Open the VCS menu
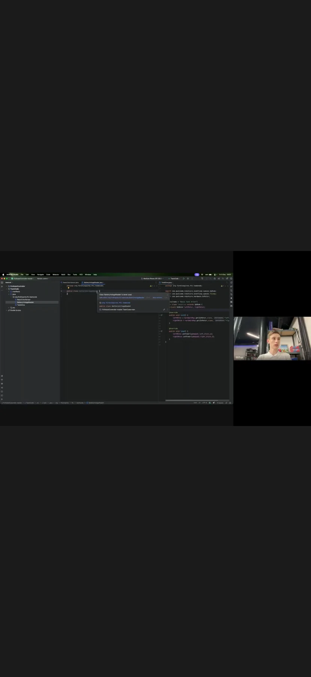 tap(81, 275)
